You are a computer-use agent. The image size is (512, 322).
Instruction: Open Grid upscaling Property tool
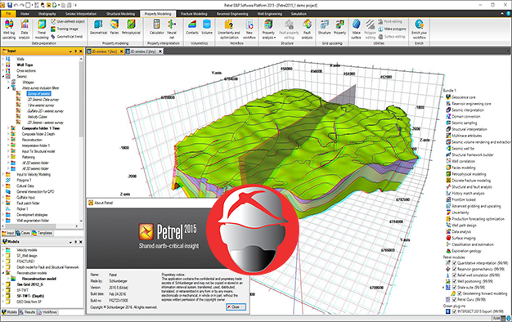[x=339, y=27]
